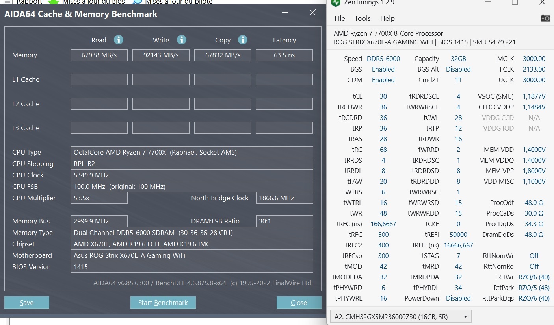Click the BGS Alt value Disabled
This screenshot has width=554, height=325.
coord(458,69)
